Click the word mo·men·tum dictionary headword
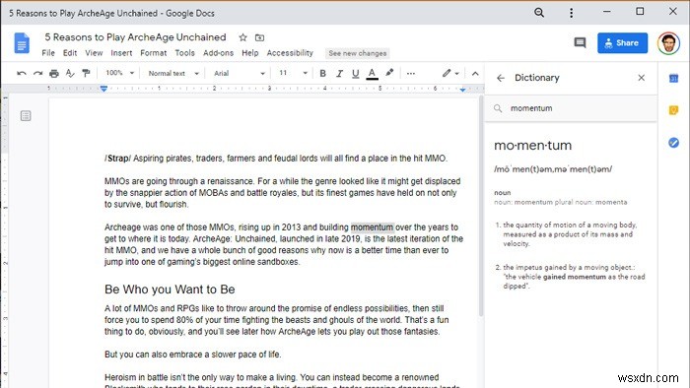Screen dimensions: 690x388 [532, 146]
